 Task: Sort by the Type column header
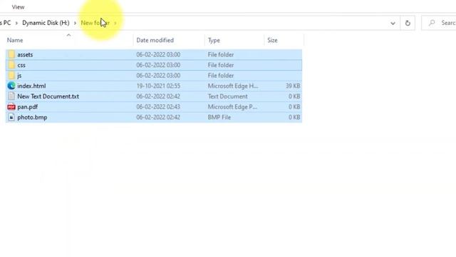[214, 40]
